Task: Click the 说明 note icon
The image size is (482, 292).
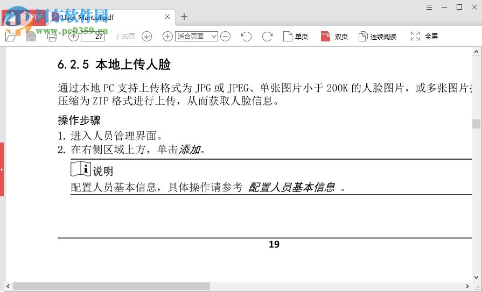Action: click(81, 169)
